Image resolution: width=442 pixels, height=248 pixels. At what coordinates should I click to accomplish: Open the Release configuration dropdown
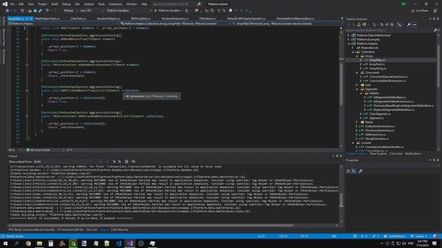[x=70, y=11]
